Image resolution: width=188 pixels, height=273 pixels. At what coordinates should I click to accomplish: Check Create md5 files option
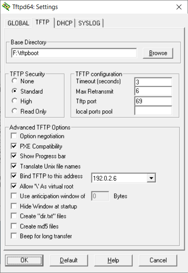coord(14,226)
